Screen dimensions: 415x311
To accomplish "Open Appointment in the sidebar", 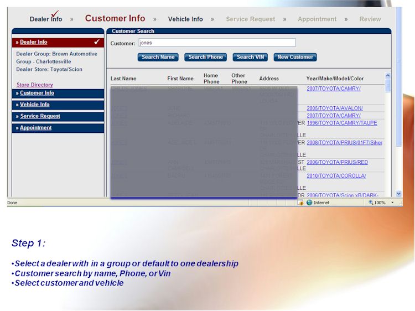I will 36,128.
